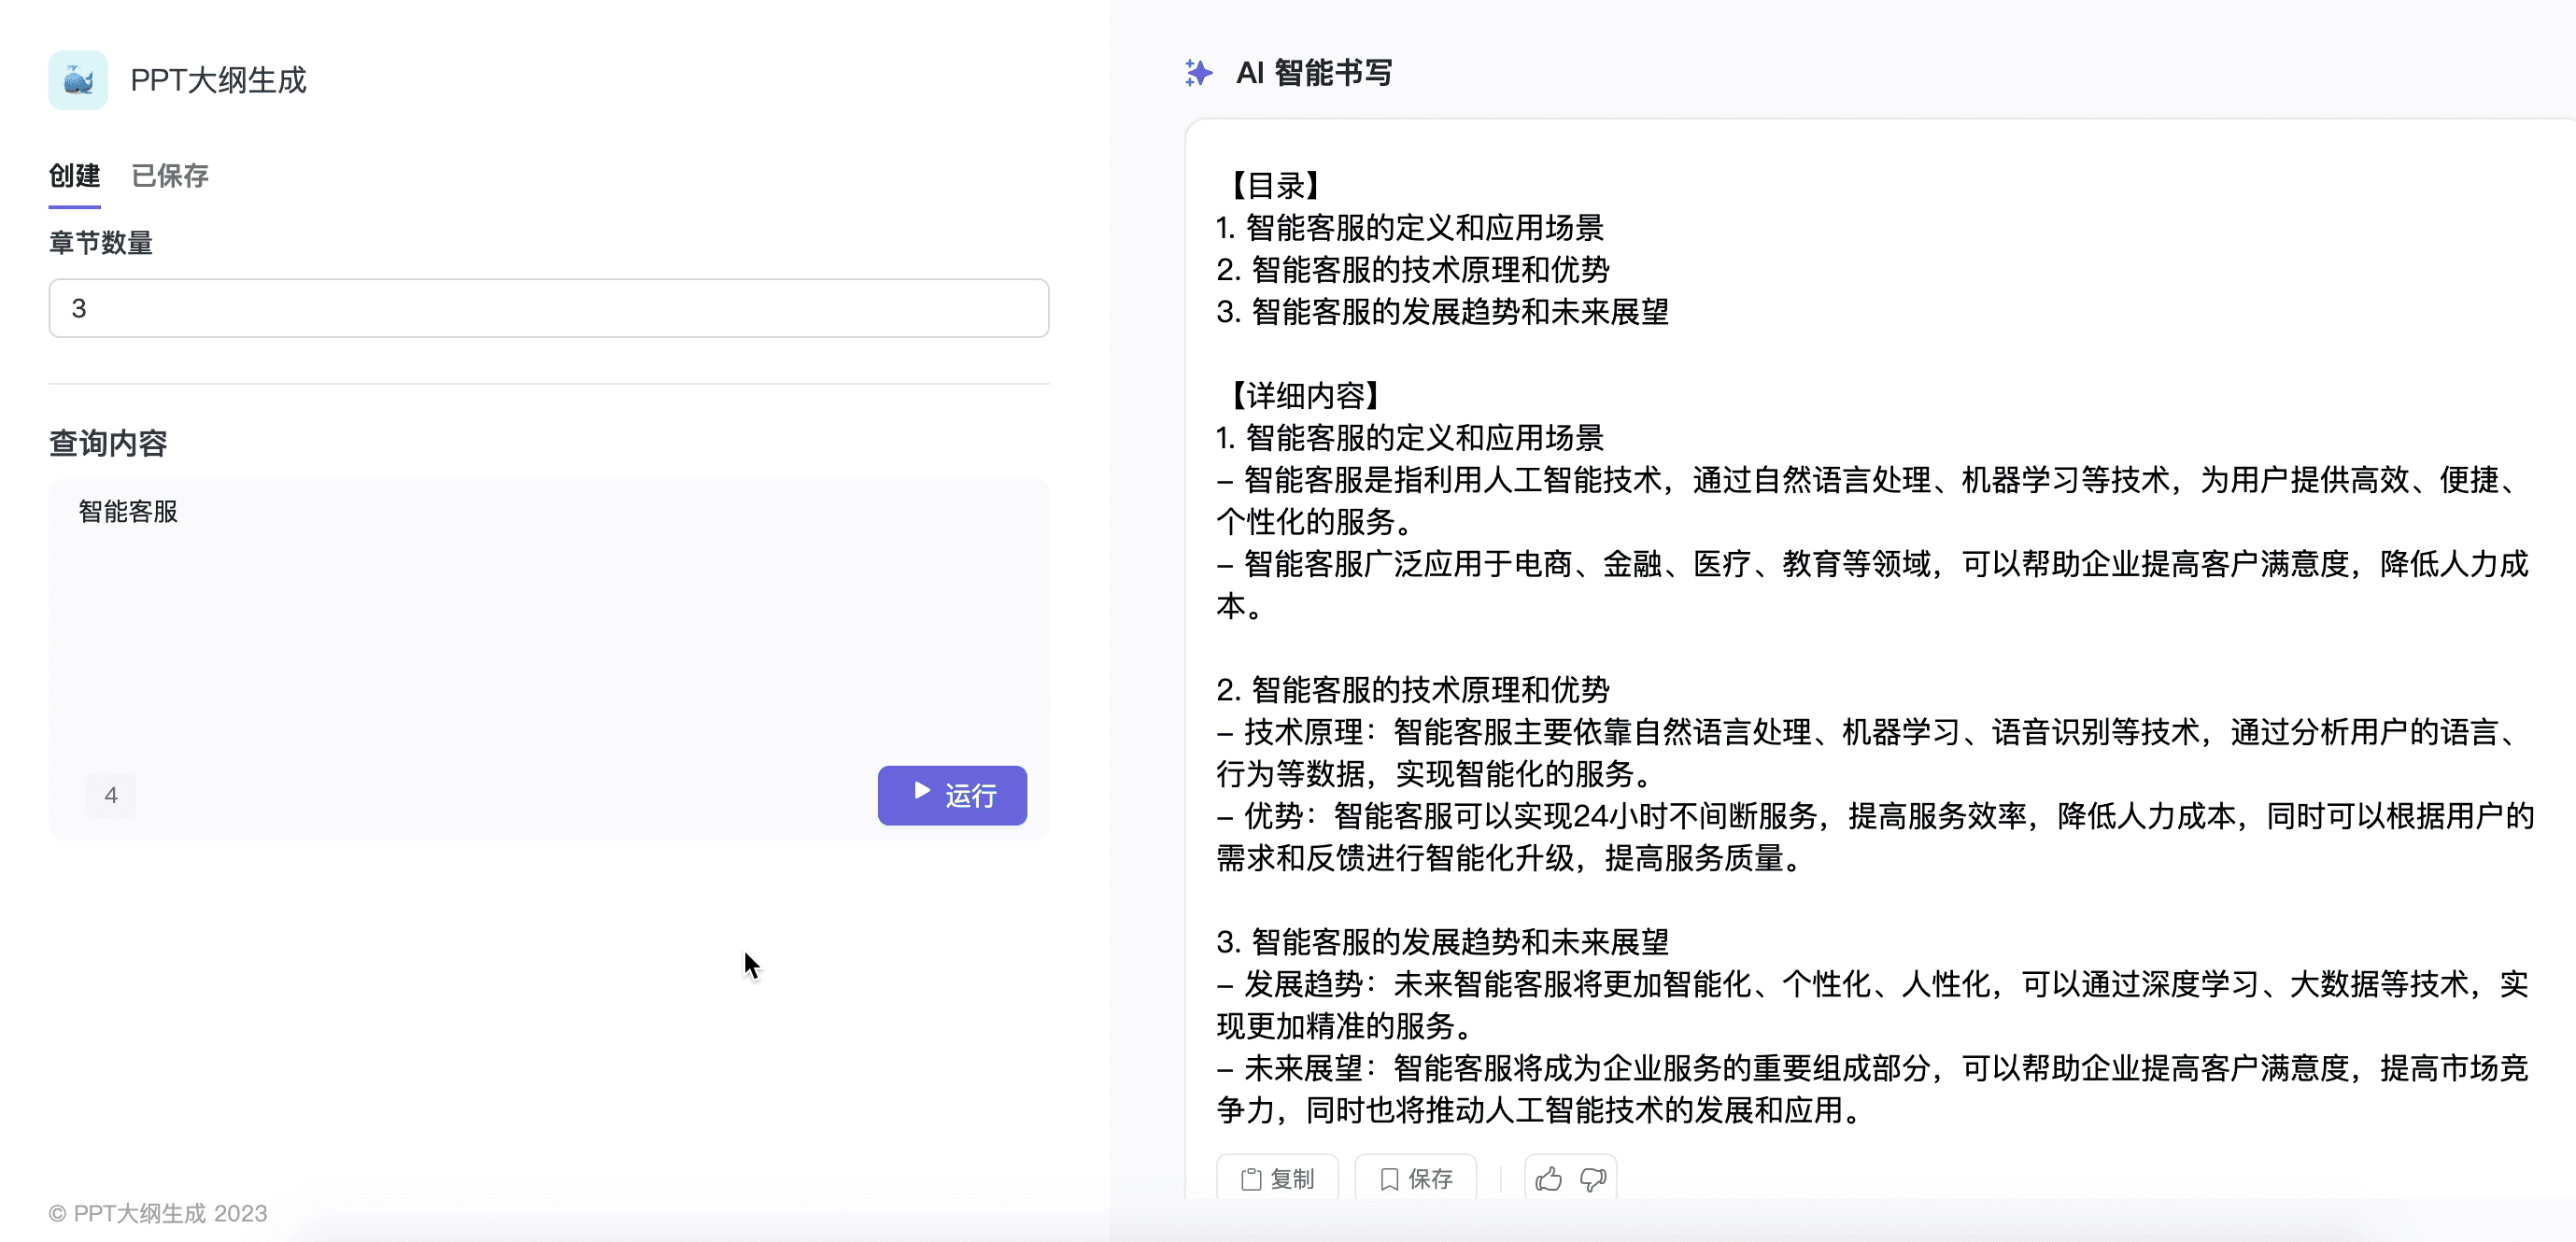Click the line mentioning 24小时不间断服务
This screenshot has width=2576, height=1242.
tap(1873, 816)
